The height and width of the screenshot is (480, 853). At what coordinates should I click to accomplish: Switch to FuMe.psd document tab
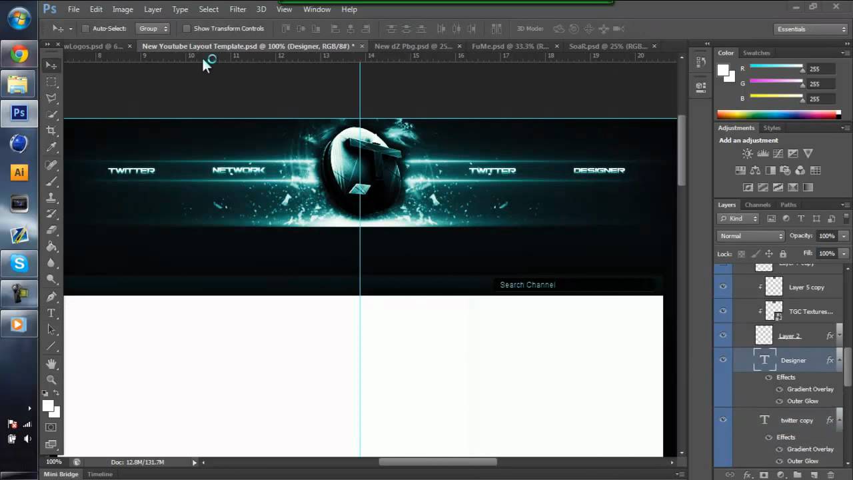[x=510, y=46]
